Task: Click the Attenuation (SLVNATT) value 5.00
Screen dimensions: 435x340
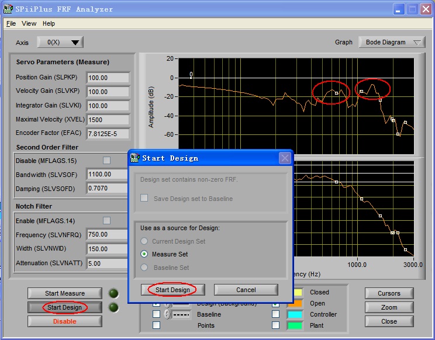Action: click(107, 263)
